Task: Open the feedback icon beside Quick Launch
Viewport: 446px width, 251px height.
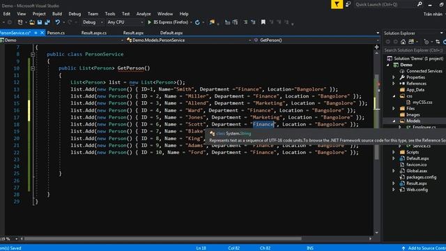Action: [x=348, y=4]
